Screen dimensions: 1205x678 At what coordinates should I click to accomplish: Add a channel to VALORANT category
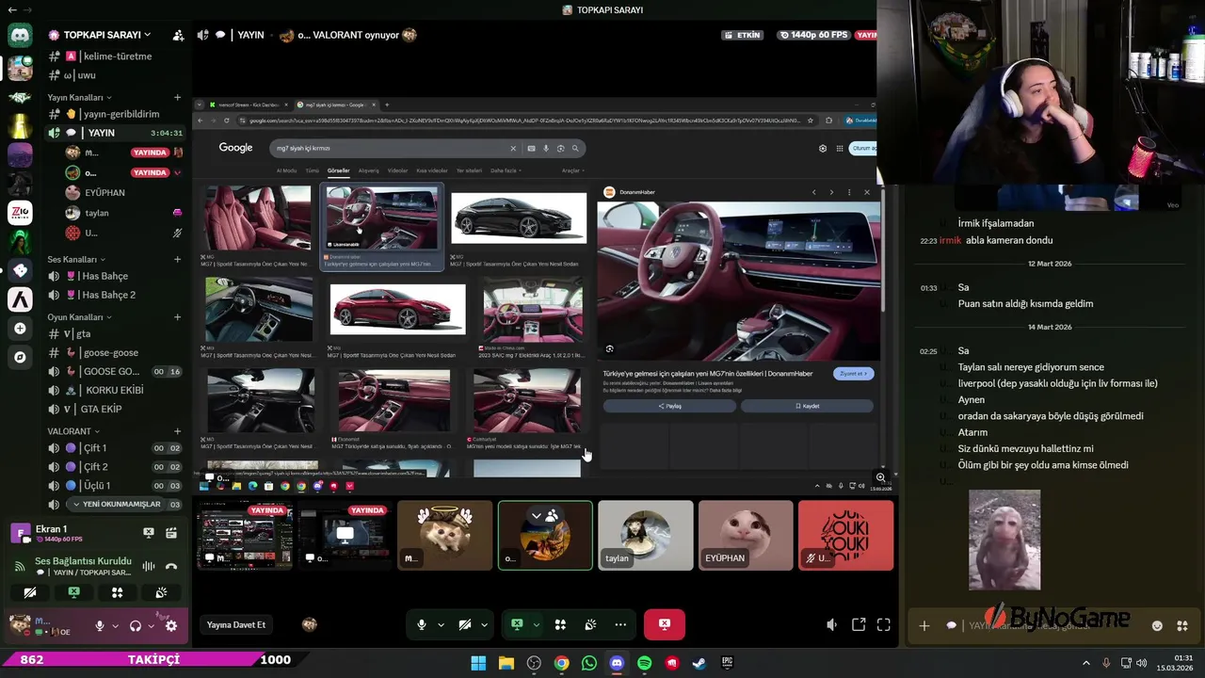click(x=177, y=431)
